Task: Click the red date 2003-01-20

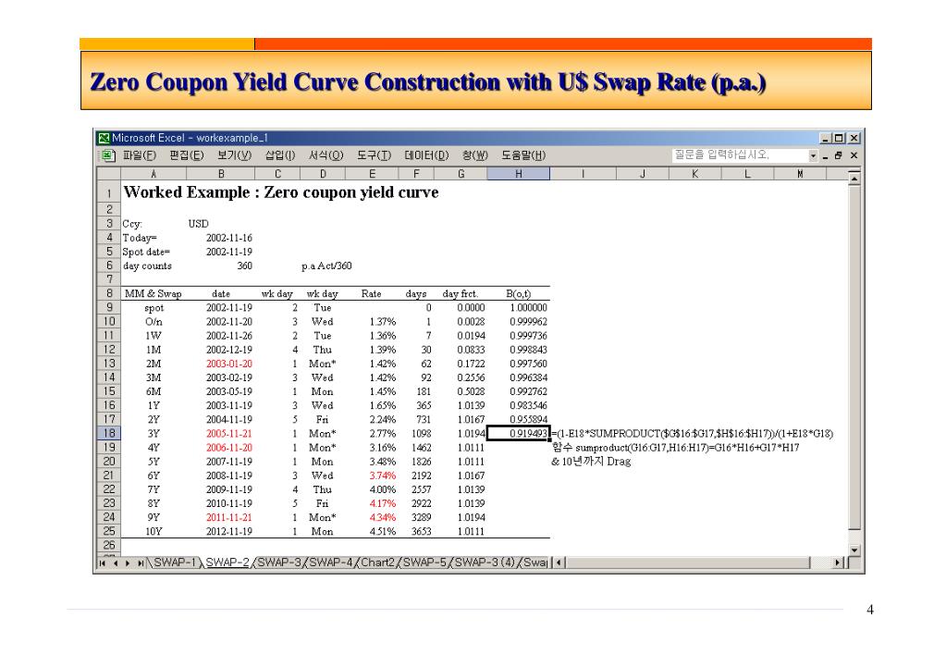Action: tap(228, 364)
